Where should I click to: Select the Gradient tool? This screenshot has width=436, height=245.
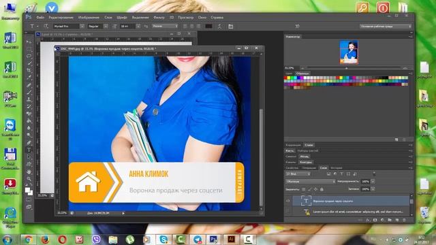pyautogui.click(x=29, y=121)
